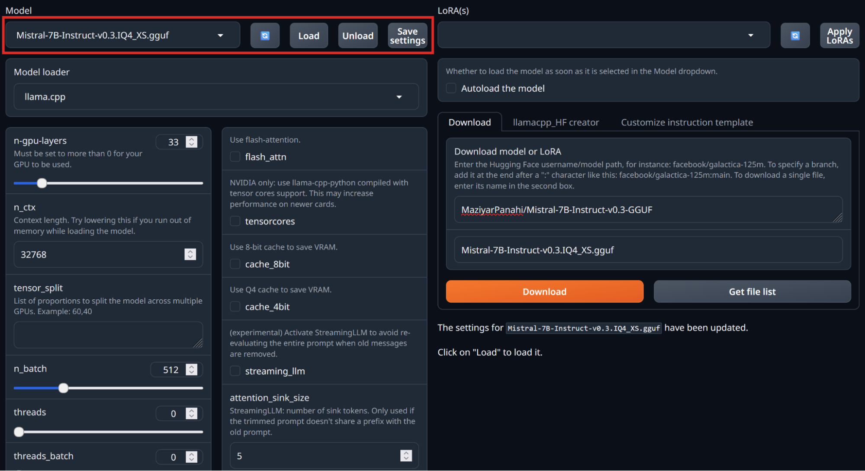
Task: Click the n_ctx input field showing 32768
Action: coord(108,254)
